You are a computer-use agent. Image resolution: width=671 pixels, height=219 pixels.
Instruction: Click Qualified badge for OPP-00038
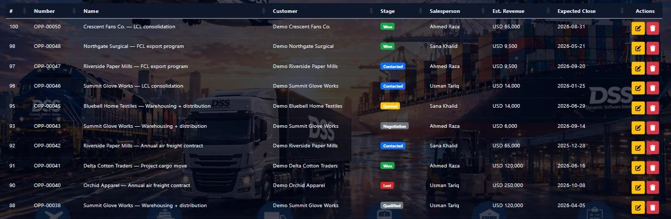coord(392,205)
